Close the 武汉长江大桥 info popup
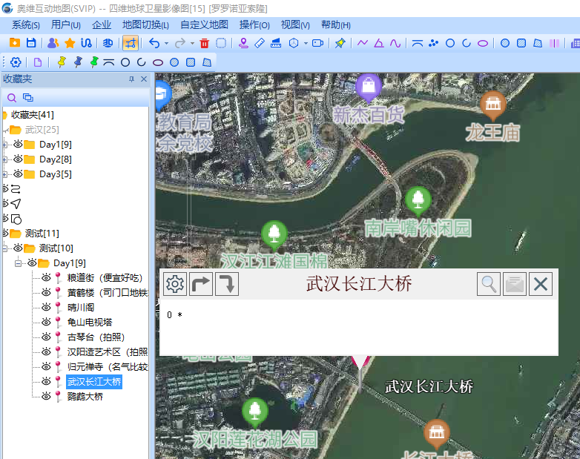 [x=541, y=283]
